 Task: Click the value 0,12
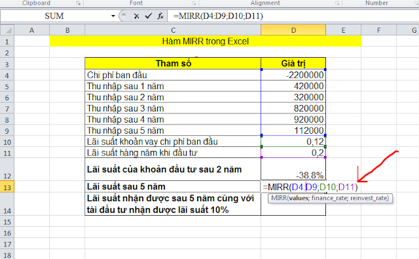click(316, 142)
